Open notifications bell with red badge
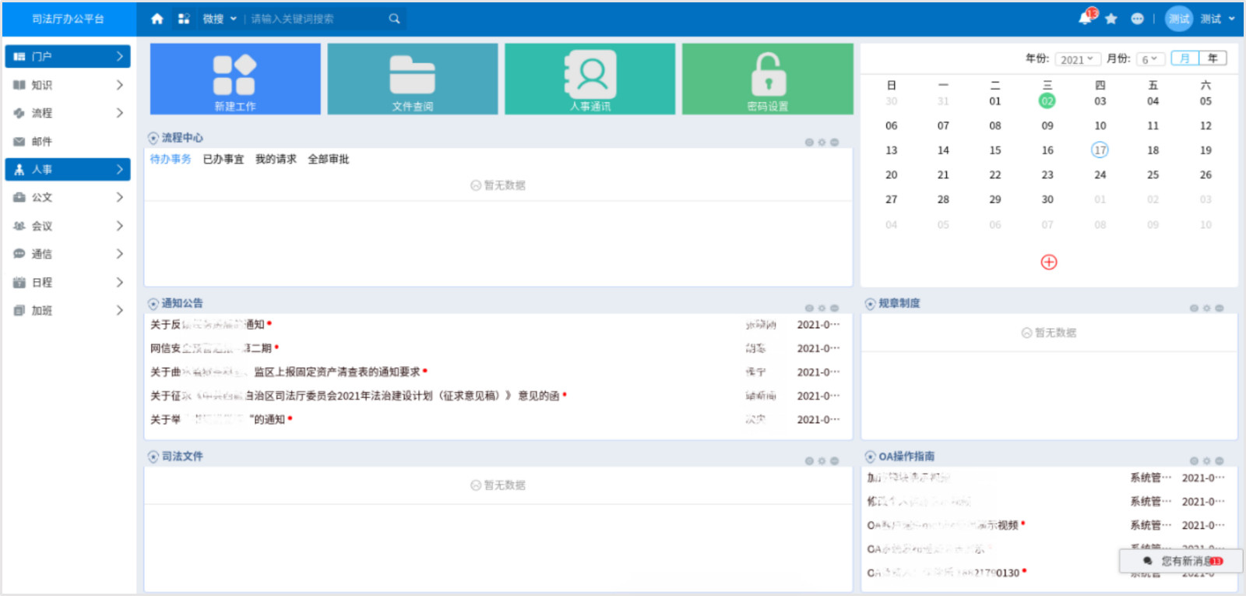Viewport: 1246px width, 596px height. [x=1086, y=18]
